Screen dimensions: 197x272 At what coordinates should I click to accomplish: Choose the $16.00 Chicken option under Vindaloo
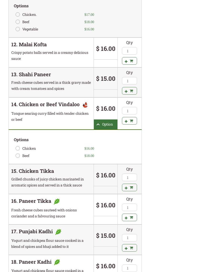[18, 148]
